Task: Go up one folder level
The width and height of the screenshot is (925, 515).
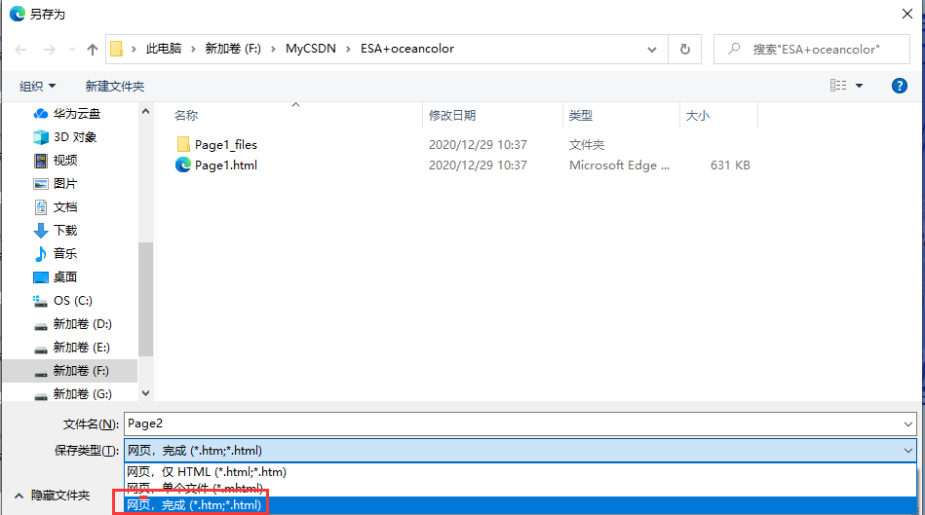Action: 92,50
